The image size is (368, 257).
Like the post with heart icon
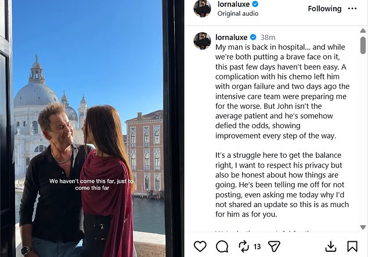coord(200,247)
